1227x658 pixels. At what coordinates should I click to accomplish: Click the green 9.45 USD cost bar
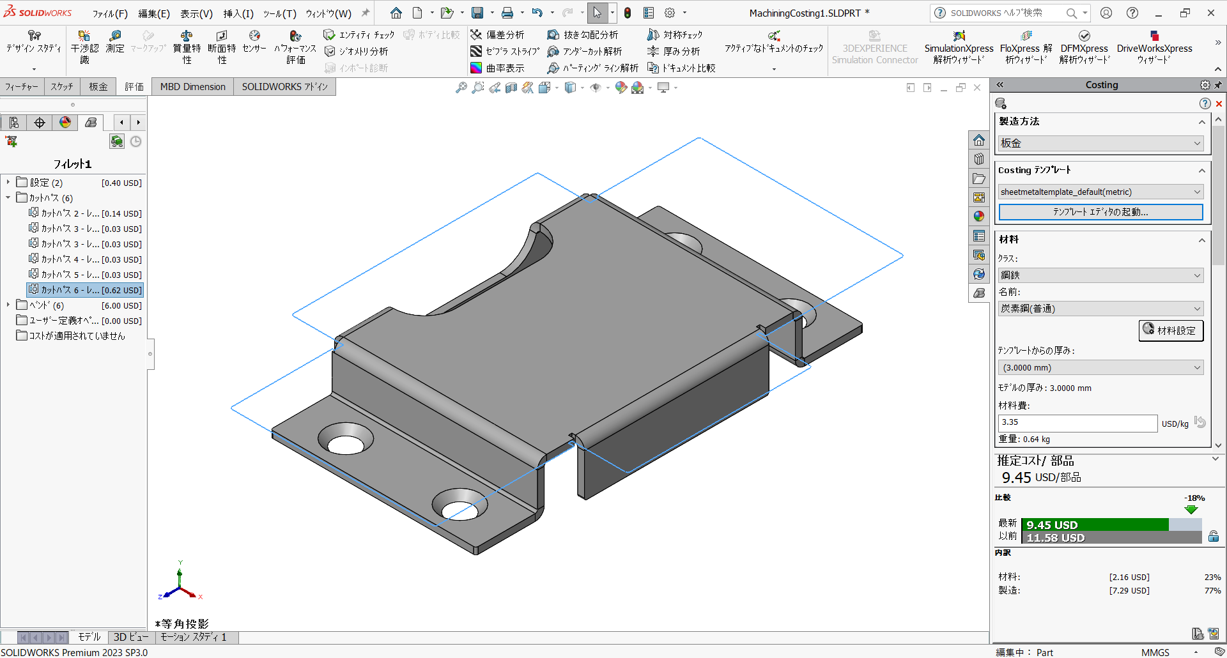1095,524
